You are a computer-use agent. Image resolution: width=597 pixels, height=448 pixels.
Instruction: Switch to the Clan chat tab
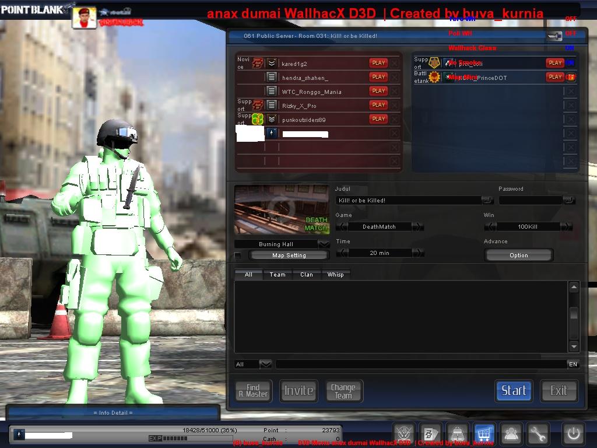coord(307,275)
